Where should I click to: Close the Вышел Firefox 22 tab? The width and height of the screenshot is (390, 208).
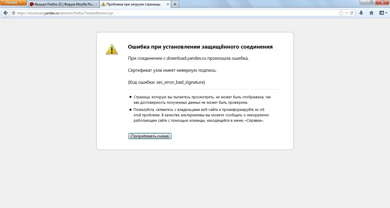click(97, 4)
